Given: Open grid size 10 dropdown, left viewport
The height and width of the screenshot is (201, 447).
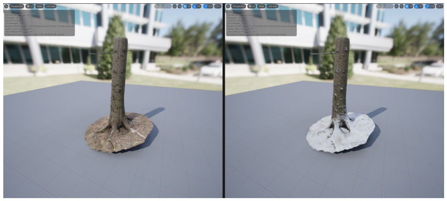Looking at the screenshot, I should (x=189, y=7).
